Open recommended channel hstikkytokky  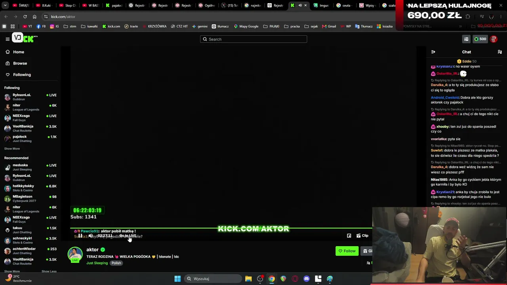pos(30,188)
